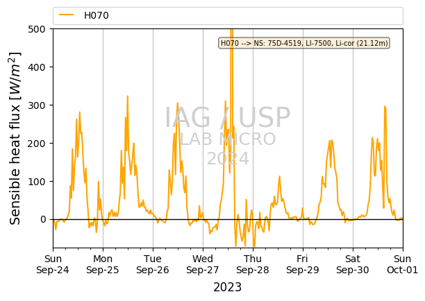Click the 400 y-axis tick label
This screenshot has width=425, height=301.
[x=37, y=67]
